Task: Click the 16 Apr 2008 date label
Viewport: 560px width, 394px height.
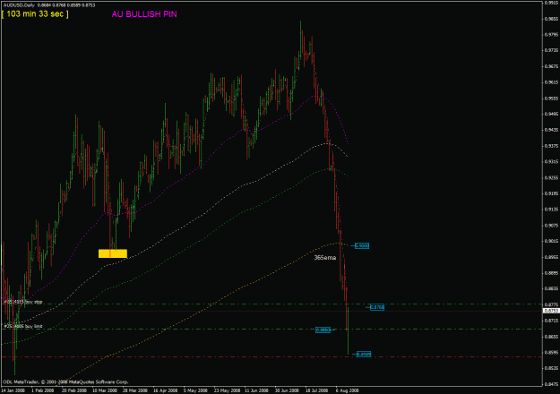Action: click(166, 390)
